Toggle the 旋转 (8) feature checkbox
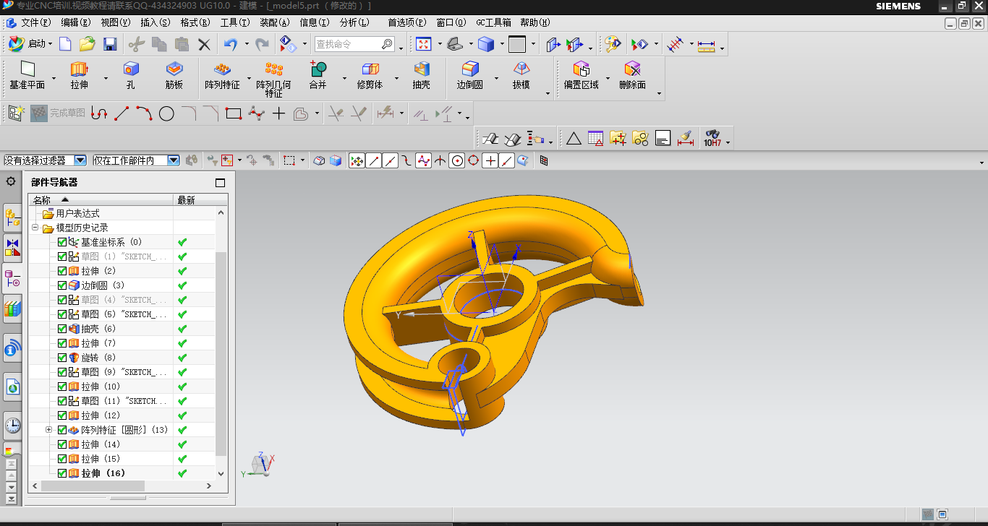The width and height of the screenshot is (988, 526). click(62, 358)
